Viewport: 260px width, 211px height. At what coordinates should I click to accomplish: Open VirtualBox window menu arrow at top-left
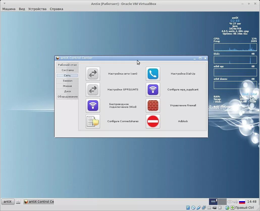pos(5,4)
